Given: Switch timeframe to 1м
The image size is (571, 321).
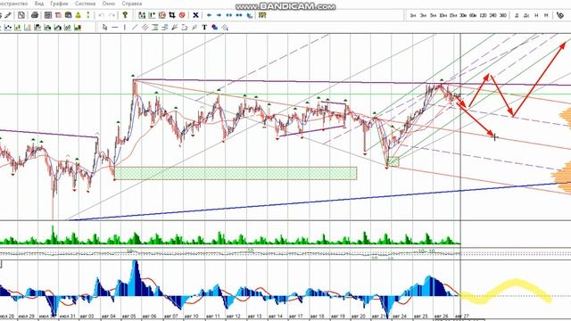Looking at the screenshot, I should pyautogui.click(x=413, y=15).
